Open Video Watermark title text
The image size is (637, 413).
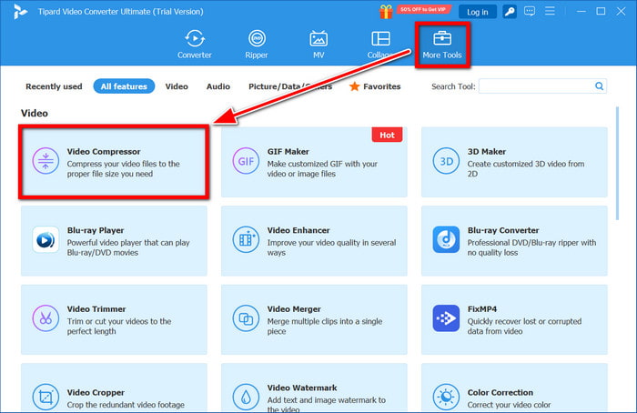tap(302, 388)
